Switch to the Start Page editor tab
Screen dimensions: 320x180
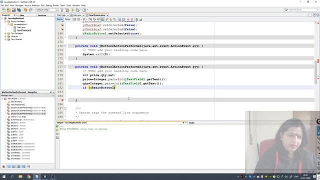61,15
